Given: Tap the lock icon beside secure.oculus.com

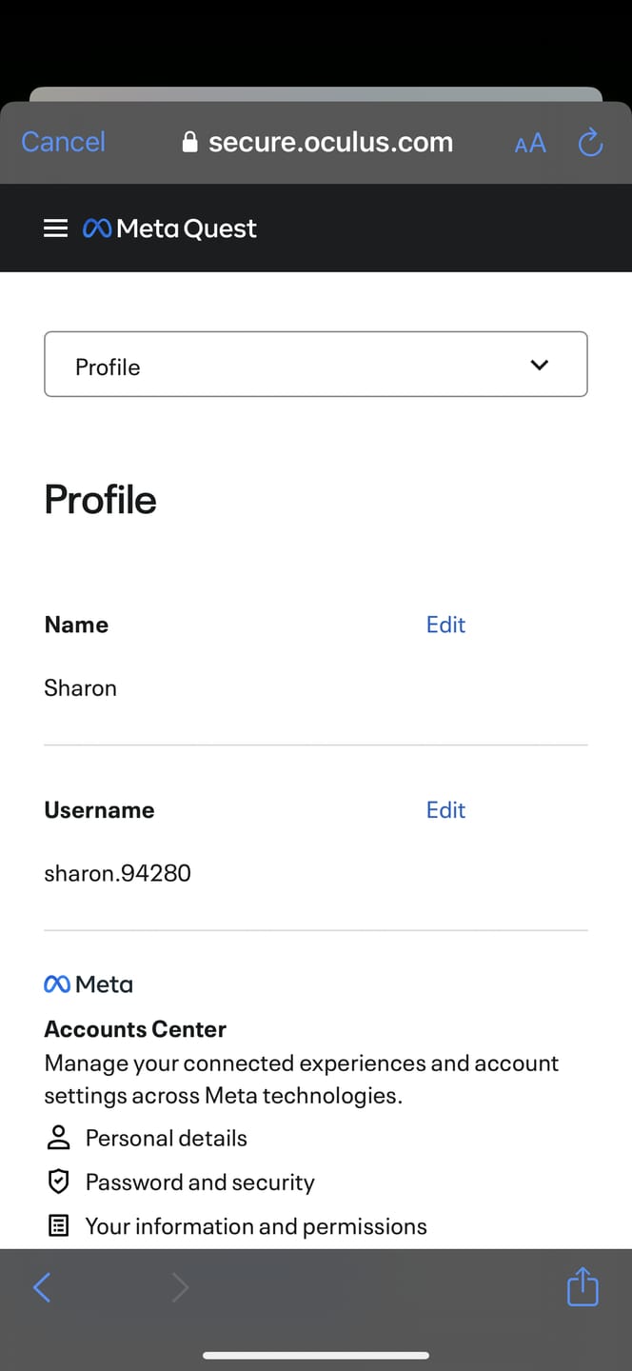Looking at the screenshot, I should 189,142.
